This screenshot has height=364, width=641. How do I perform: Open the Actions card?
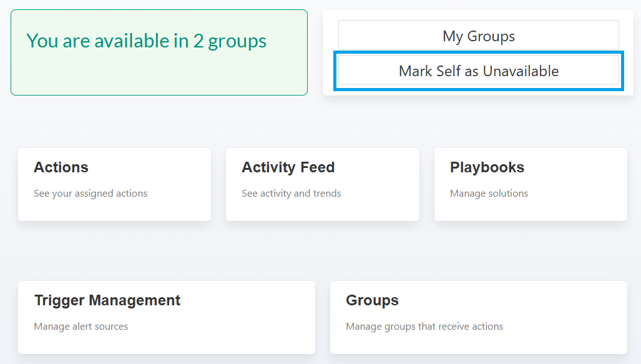[114, 184]
